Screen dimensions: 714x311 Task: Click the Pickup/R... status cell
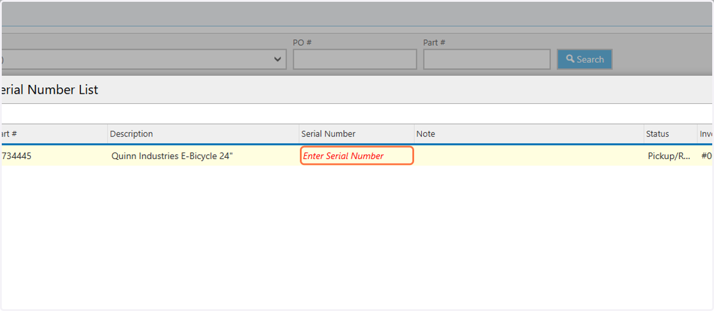coord(671,156)
